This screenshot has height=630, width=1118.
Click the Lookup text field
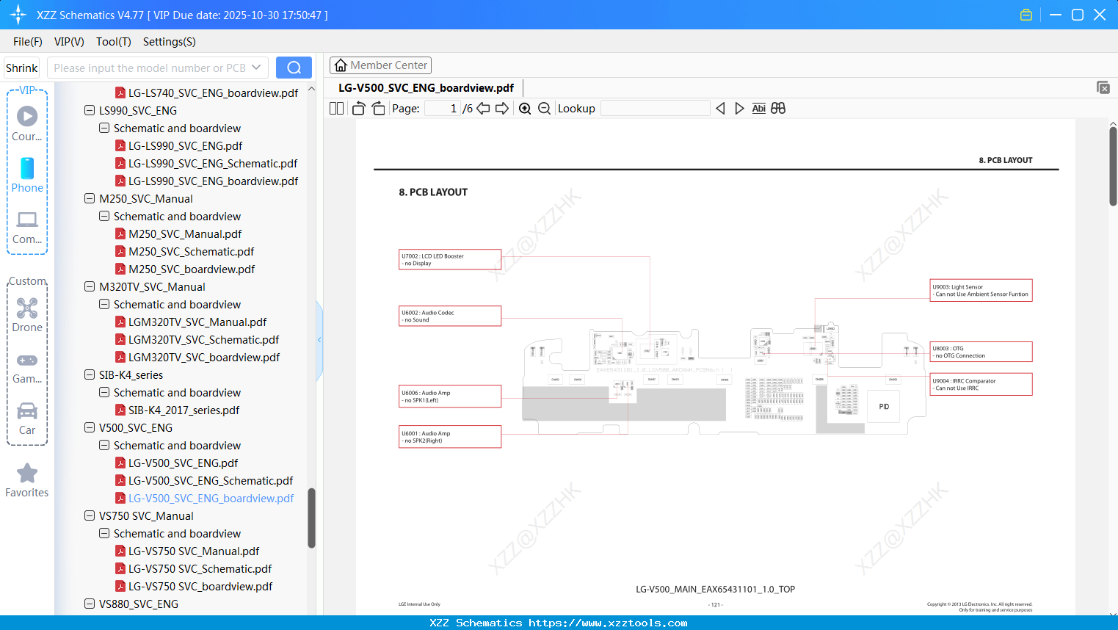pyautogui.click(x=656, y=109)
